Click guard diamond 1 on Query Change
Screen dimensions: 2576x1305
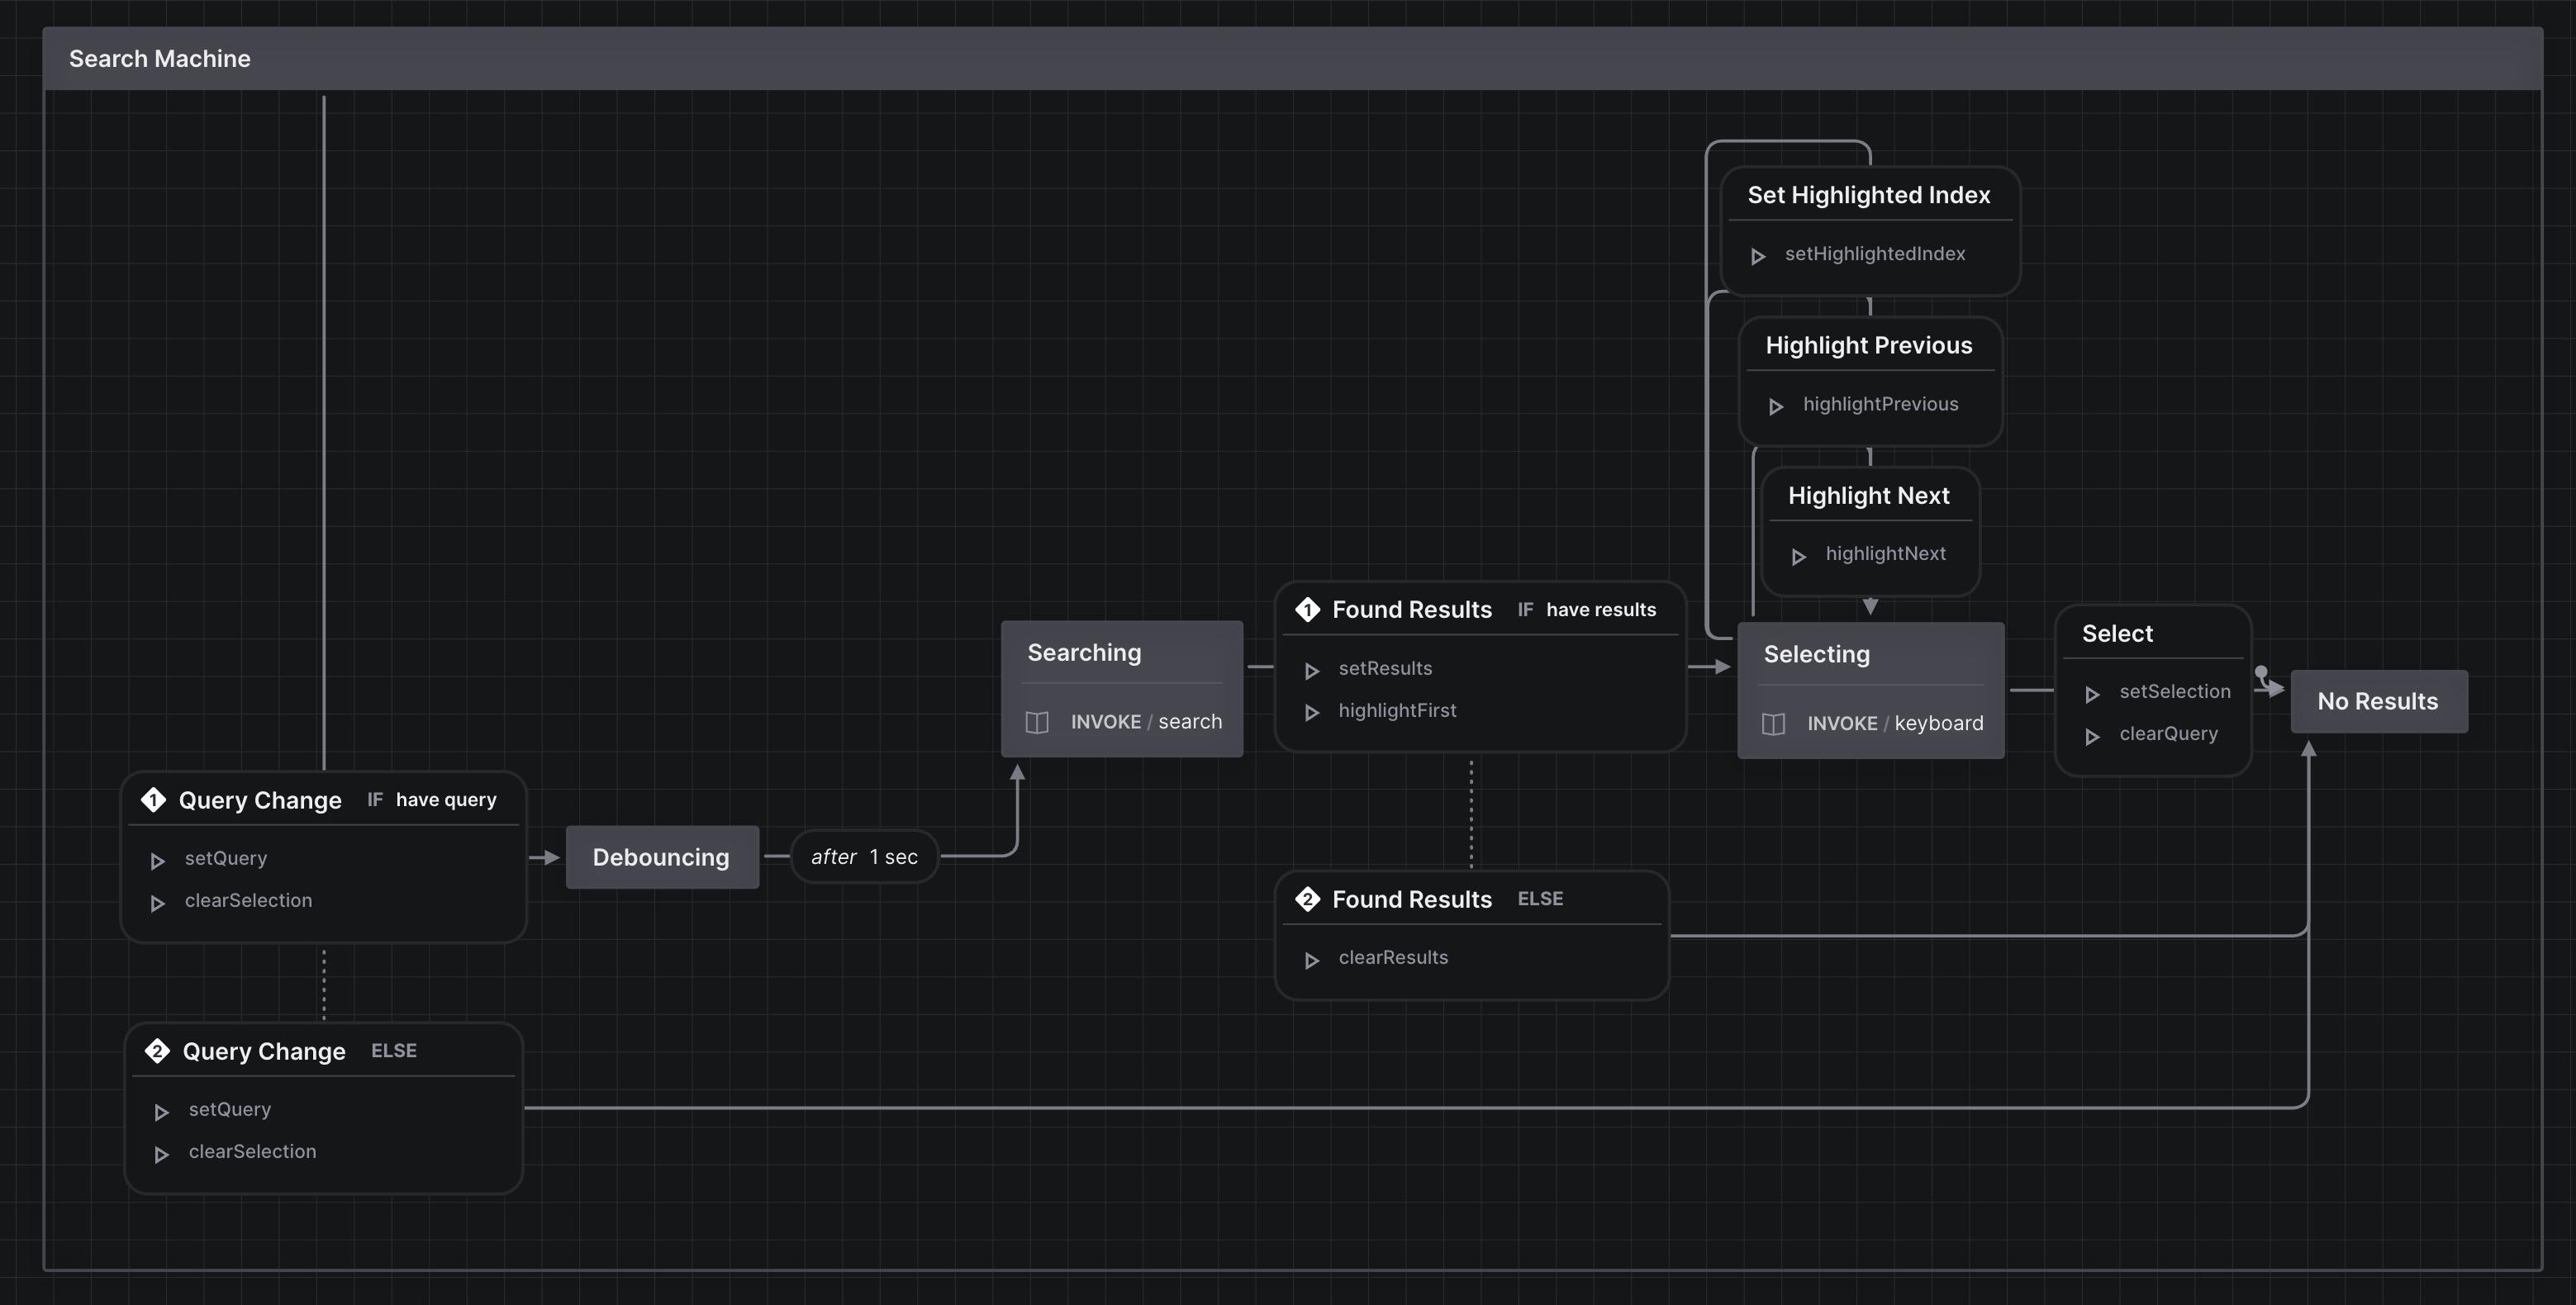(x=153, y=800)
